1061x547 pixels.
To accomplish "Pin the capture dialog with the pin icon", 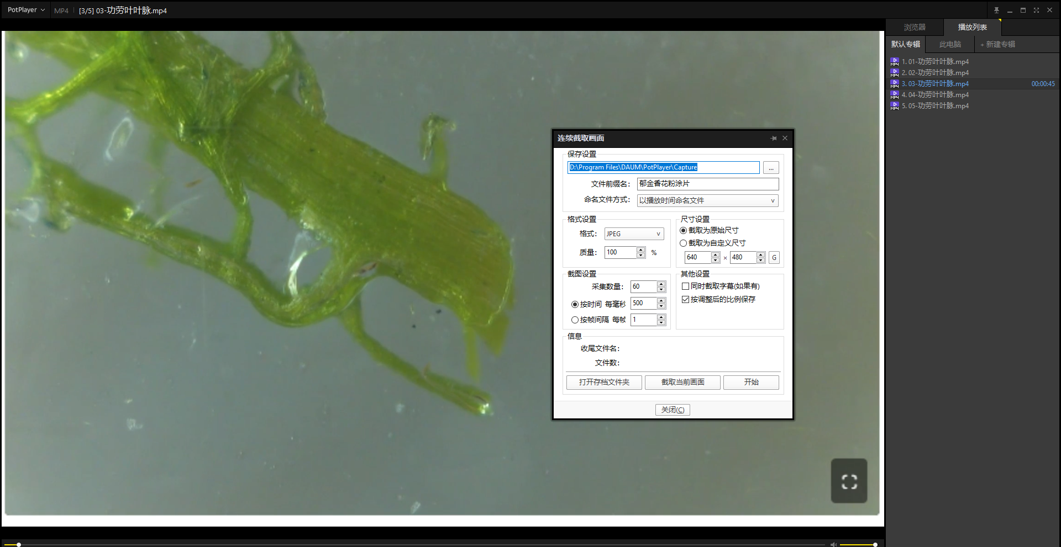I will [774, 138].
